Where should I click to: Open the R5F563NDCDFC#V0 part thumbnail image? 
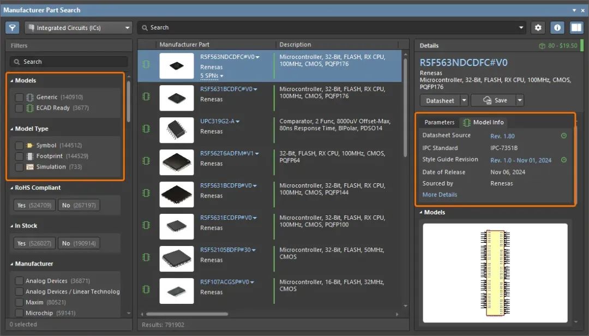(177, 66)
